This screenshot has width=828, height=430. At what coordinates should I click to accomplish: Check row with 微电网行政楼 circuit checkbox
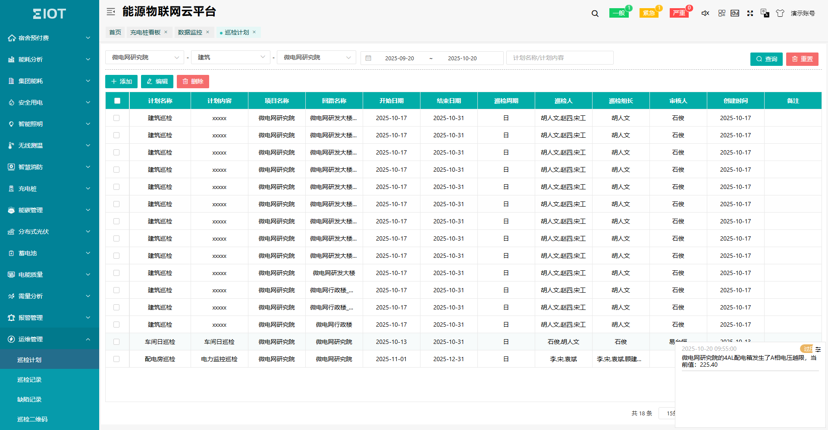pos(116,325)
